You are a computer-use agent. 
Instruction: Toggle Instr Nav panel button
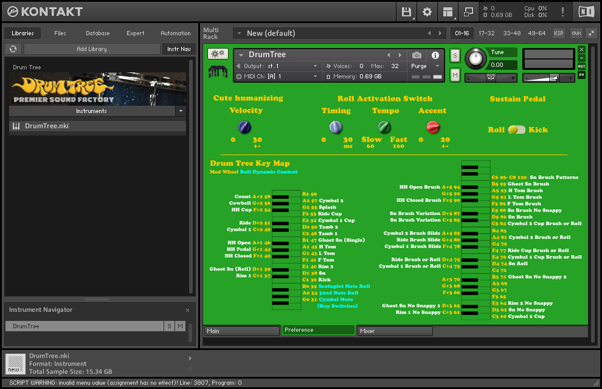click(x=179, y=49)
